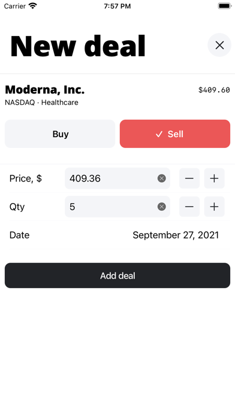Focus the Price input showing 409.36
Viewport: 235px width, 417px height.
pyautogui.click(x=117, y=179)
